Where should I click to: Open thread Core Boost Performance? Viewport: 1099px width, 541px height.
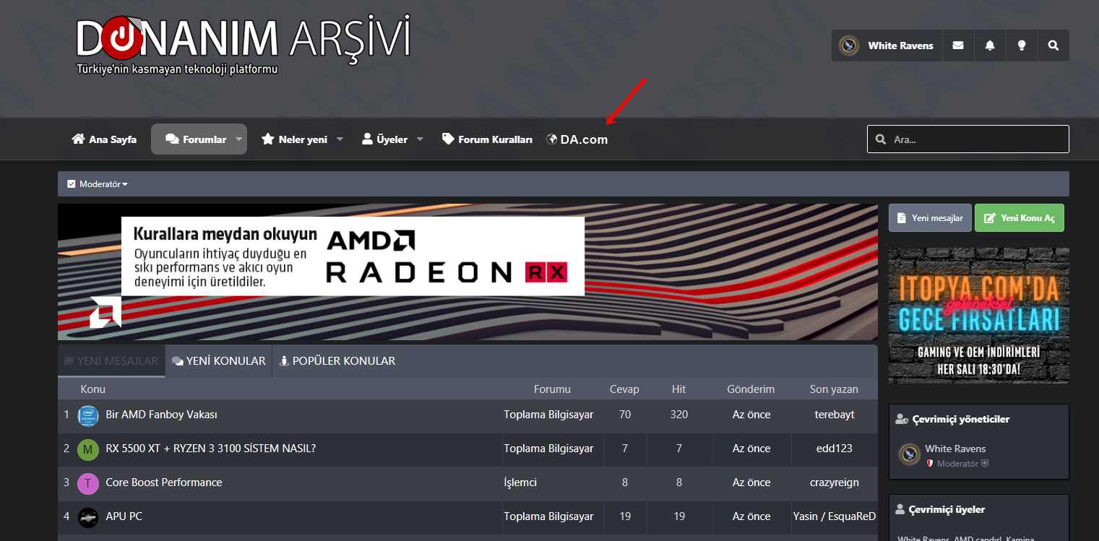tap(164, 482)
